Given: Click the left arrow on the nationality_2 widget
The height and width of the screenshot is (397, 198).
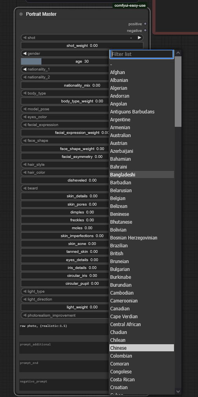Looking at the screenshot, I should pyautogui.click(x=24, y=77).
